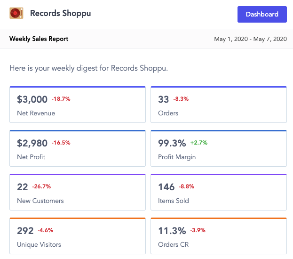Click the 11.3% orders conversion value

click(x=172, y=231)
